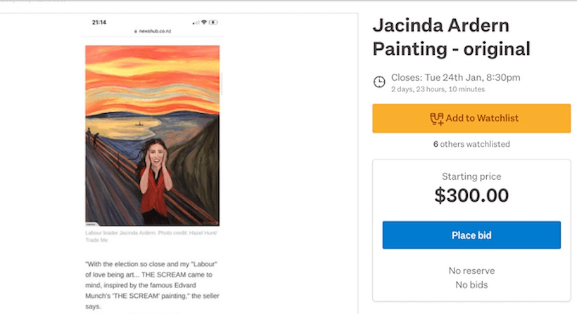Click the $300.00 starting price amount
Viewport: 577px width, 314px height.
471,195
